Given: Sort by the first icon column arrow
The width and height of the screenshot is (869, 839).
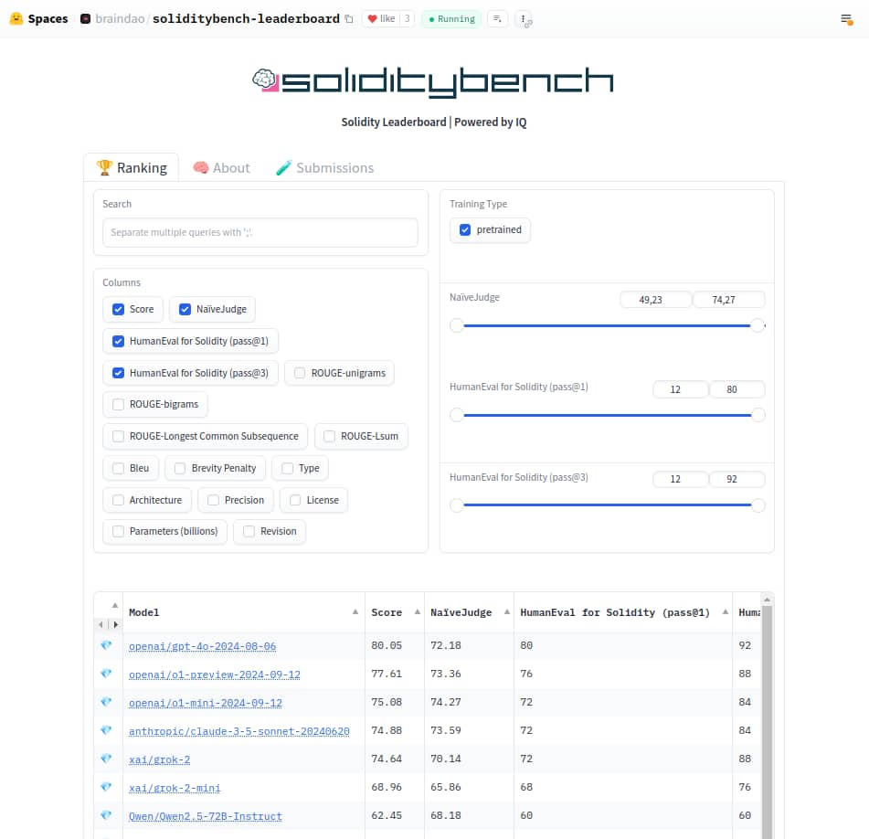Looking at the screenshot, I should point(115,605).
